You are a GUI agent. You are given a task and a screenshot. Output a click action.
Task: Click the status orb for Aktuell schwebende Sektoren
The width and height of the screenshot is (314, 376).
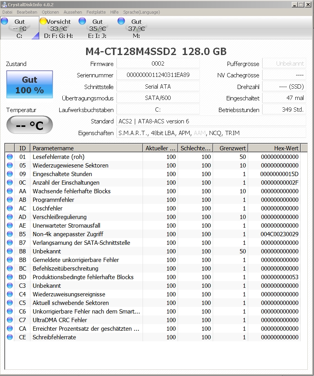(10, 303)
